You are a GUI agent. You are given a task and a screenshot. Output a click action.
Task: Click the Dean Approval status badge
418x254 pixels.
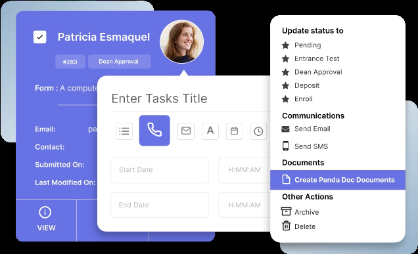119,62
